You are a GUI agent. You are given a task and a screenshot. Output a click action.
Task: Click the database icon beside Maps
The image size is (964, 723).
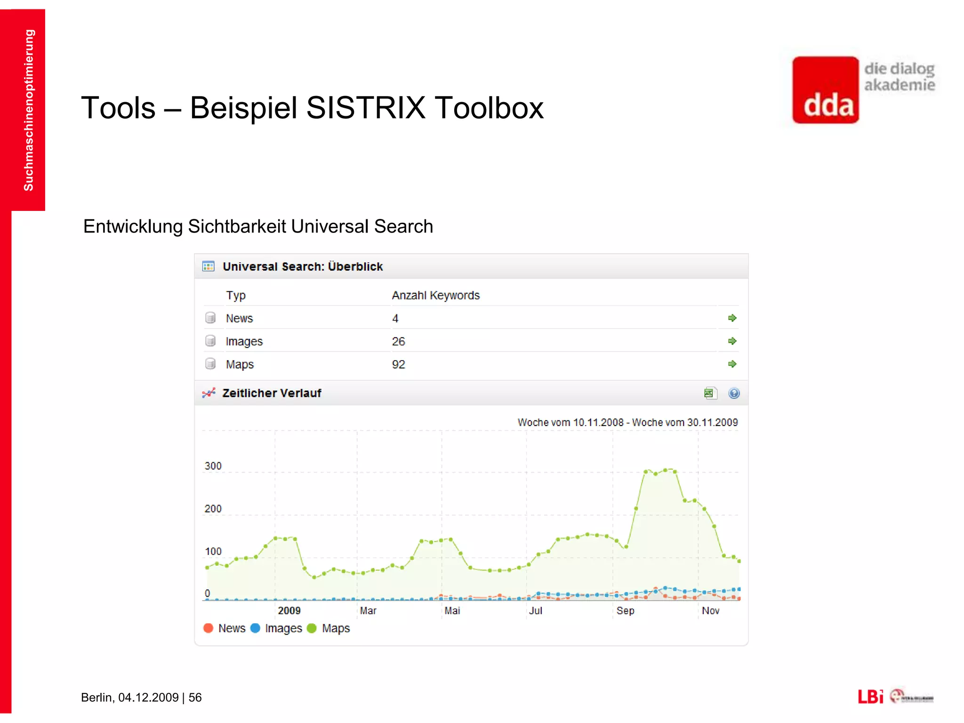pyautogui.click(x=210, y=364)
